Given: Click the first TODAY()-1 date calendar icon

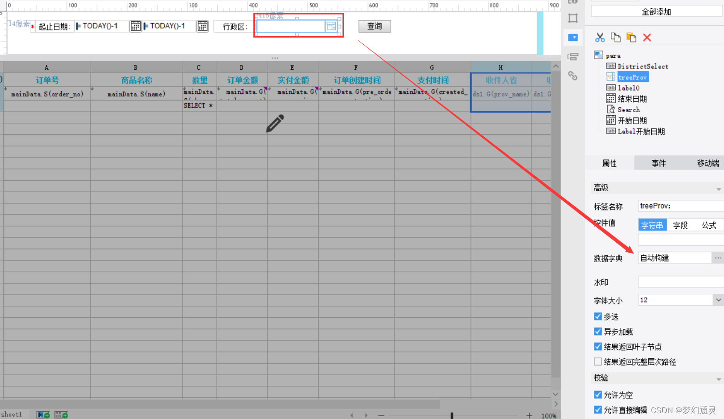Looking at the screenshot, I should click(x=135, y=26).
